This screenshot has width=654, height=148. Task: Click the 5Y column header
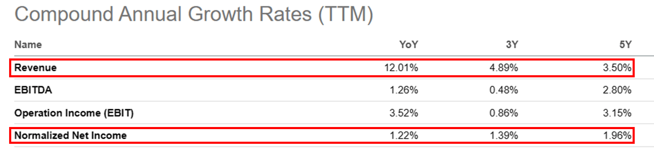[625, 45]
